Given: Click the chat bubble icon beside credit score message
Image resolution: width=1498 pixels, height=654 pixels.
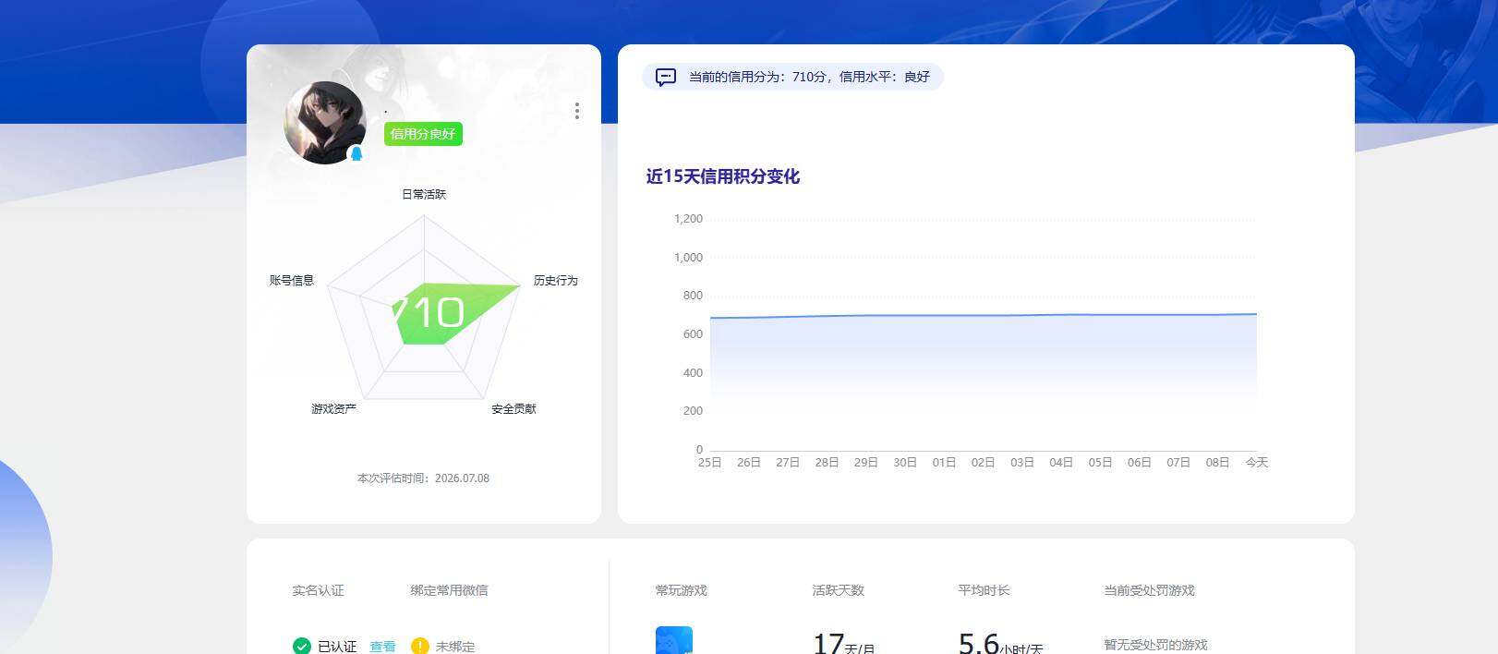Looking at the screenshot, I should (x=666, y=78).
